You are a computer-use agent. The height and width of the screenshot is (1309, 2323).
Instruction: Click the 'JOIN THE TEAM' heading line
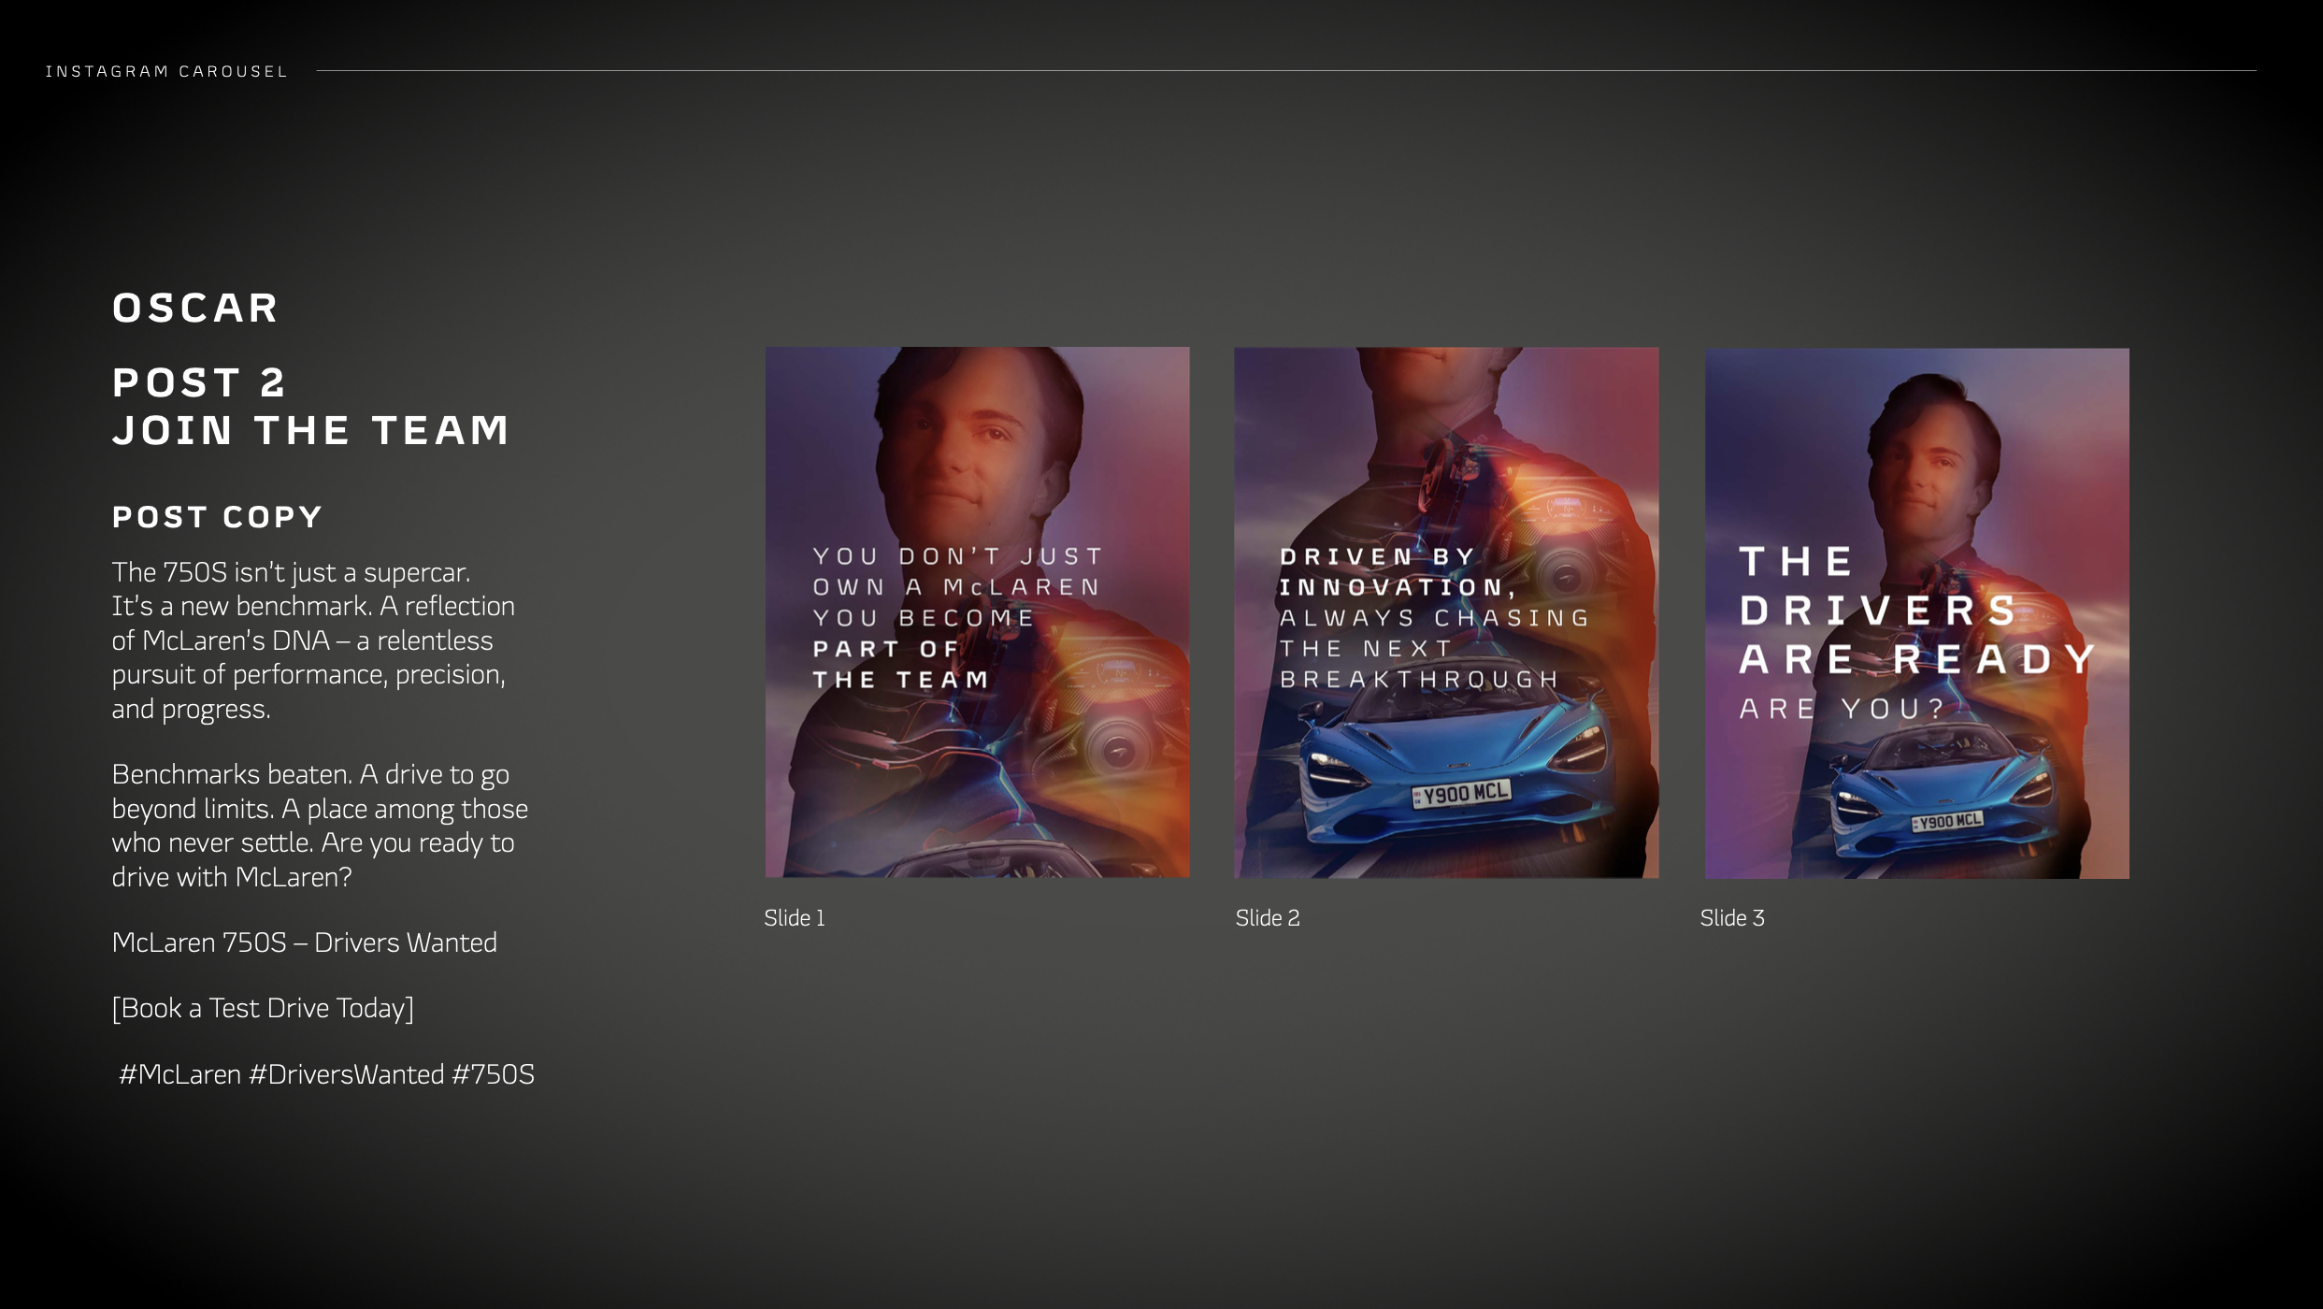(x=311, y=430)
